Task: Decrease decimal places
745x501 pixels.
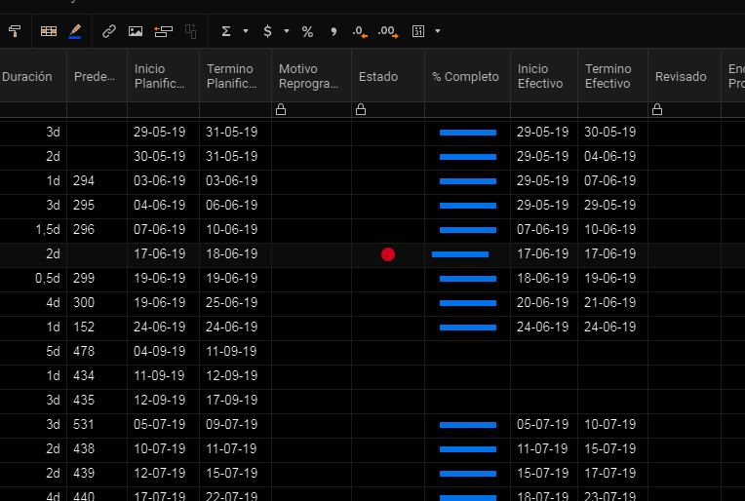Action: [x=360, y=32]
